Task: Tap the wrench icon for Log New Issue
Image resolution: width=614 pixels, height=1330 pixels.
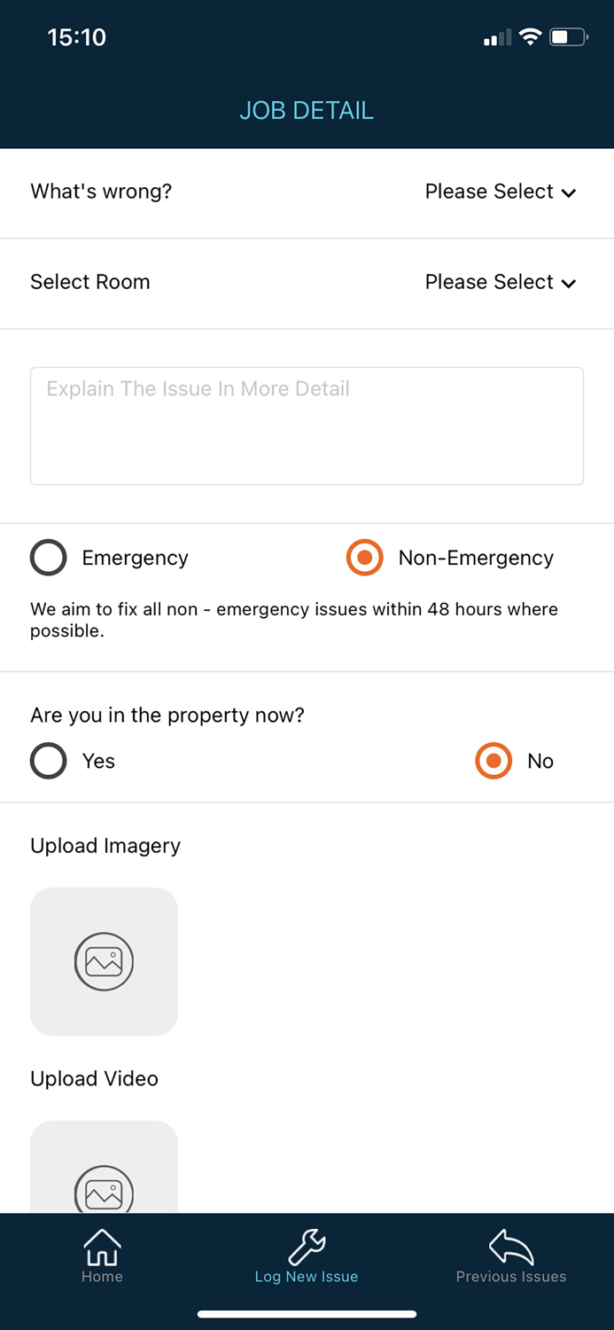Action: (x=306, y=1246)
